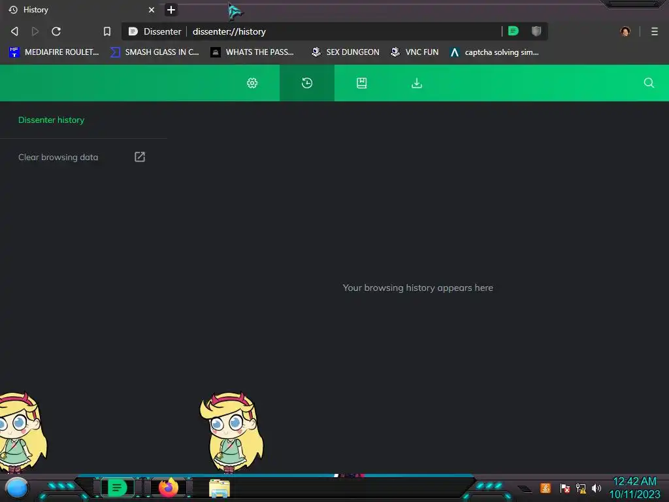Click the Dissenter comments icon in address bar

click(x=514, y=31)
